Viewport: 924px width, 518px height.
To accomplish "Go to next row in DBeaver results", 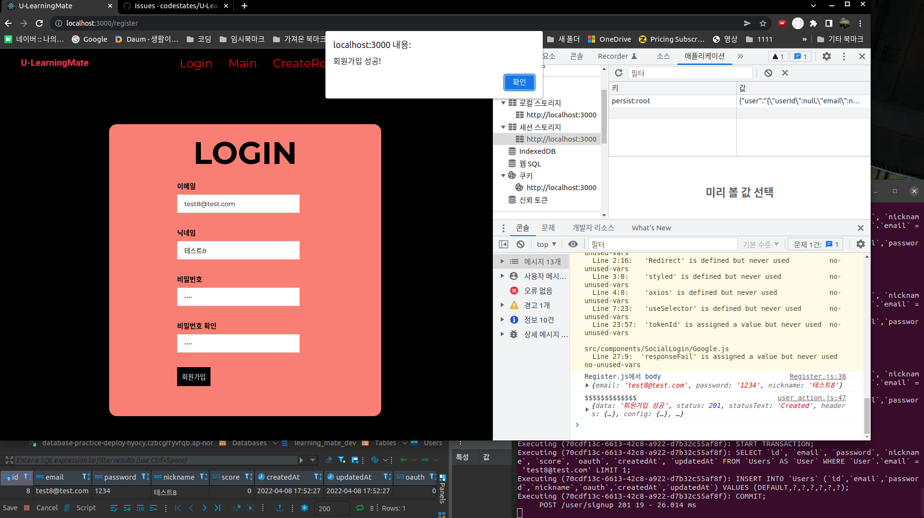I will pos(204,508).
